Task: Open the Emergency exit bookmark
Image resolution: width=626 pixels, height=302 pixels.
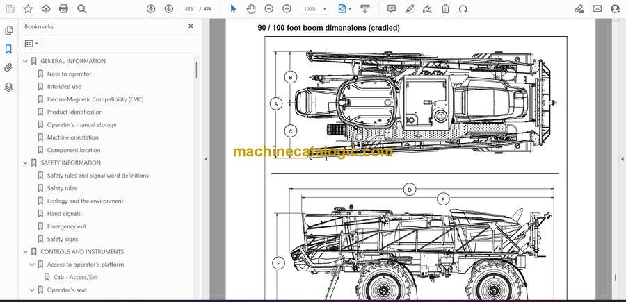Action: tap(66, 226)
